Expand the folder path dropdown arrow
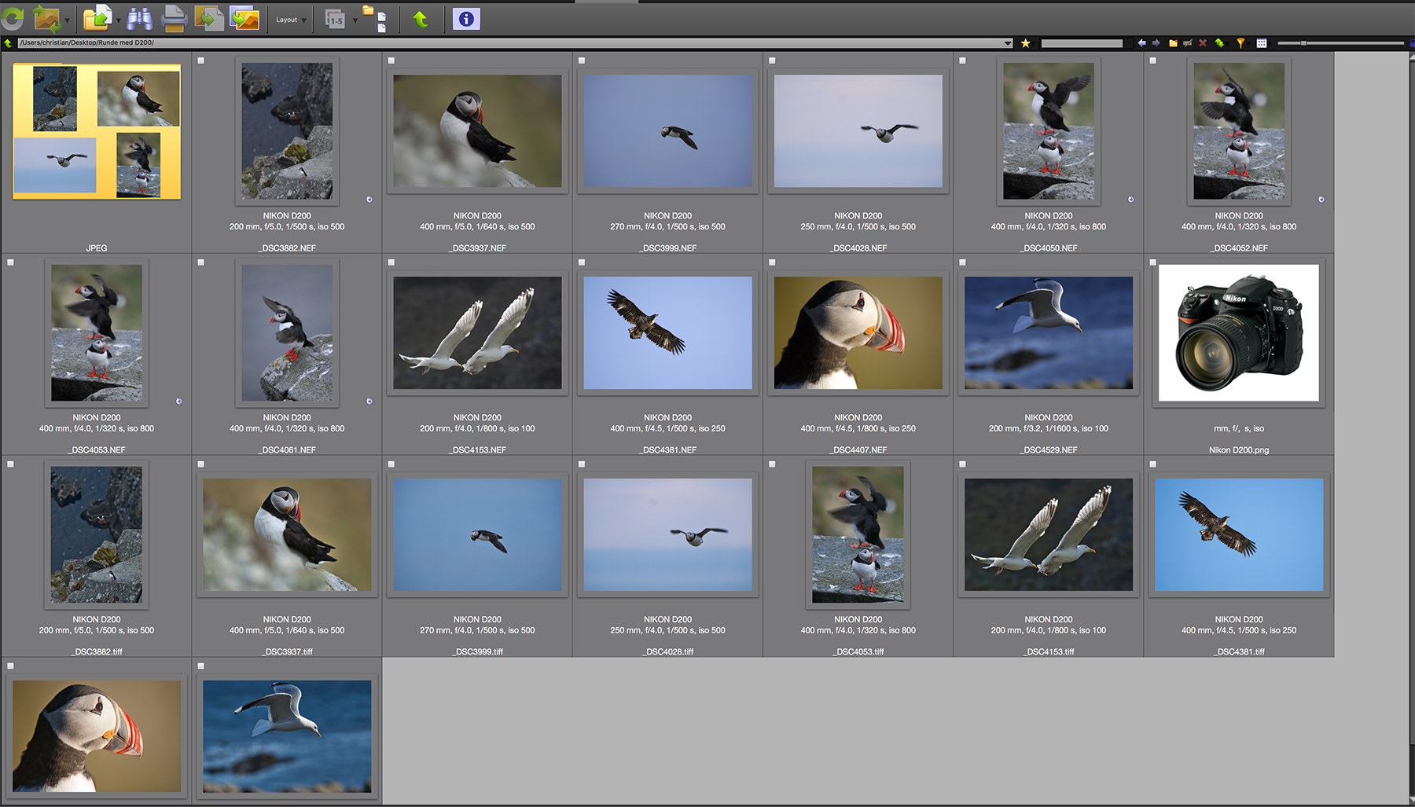This screenshot has width=1415, height=807. (x=1008, y=43)
